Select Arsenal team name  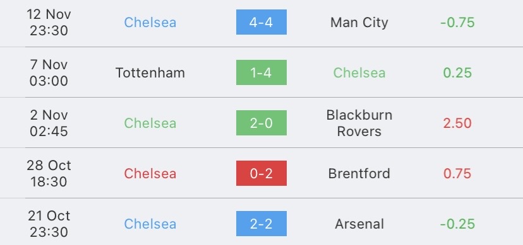point(359,224)
